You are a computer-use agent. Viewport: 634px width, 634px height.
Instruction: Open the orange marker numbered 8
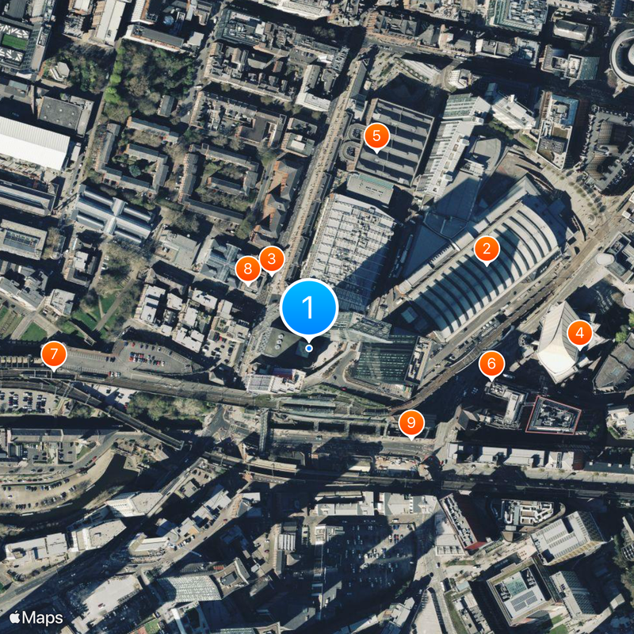pos(248,269)
